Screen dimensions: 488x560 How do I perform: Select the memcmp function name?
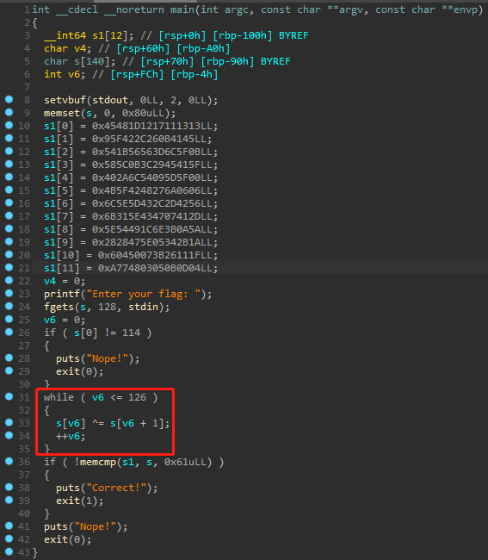(98, 462)
